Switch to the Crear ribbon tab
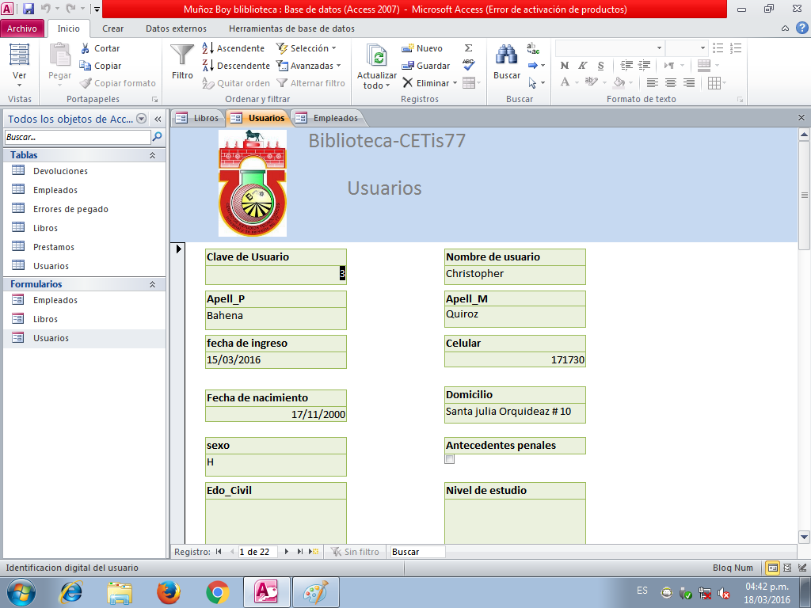Viewport: 811px width, 608px height. coord(112,28)
